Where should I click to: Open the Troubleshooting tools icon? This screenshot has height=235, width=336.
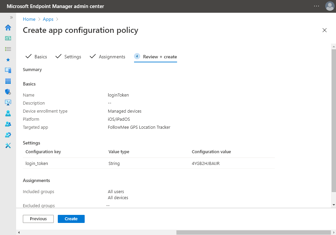[x=8, y=145]
